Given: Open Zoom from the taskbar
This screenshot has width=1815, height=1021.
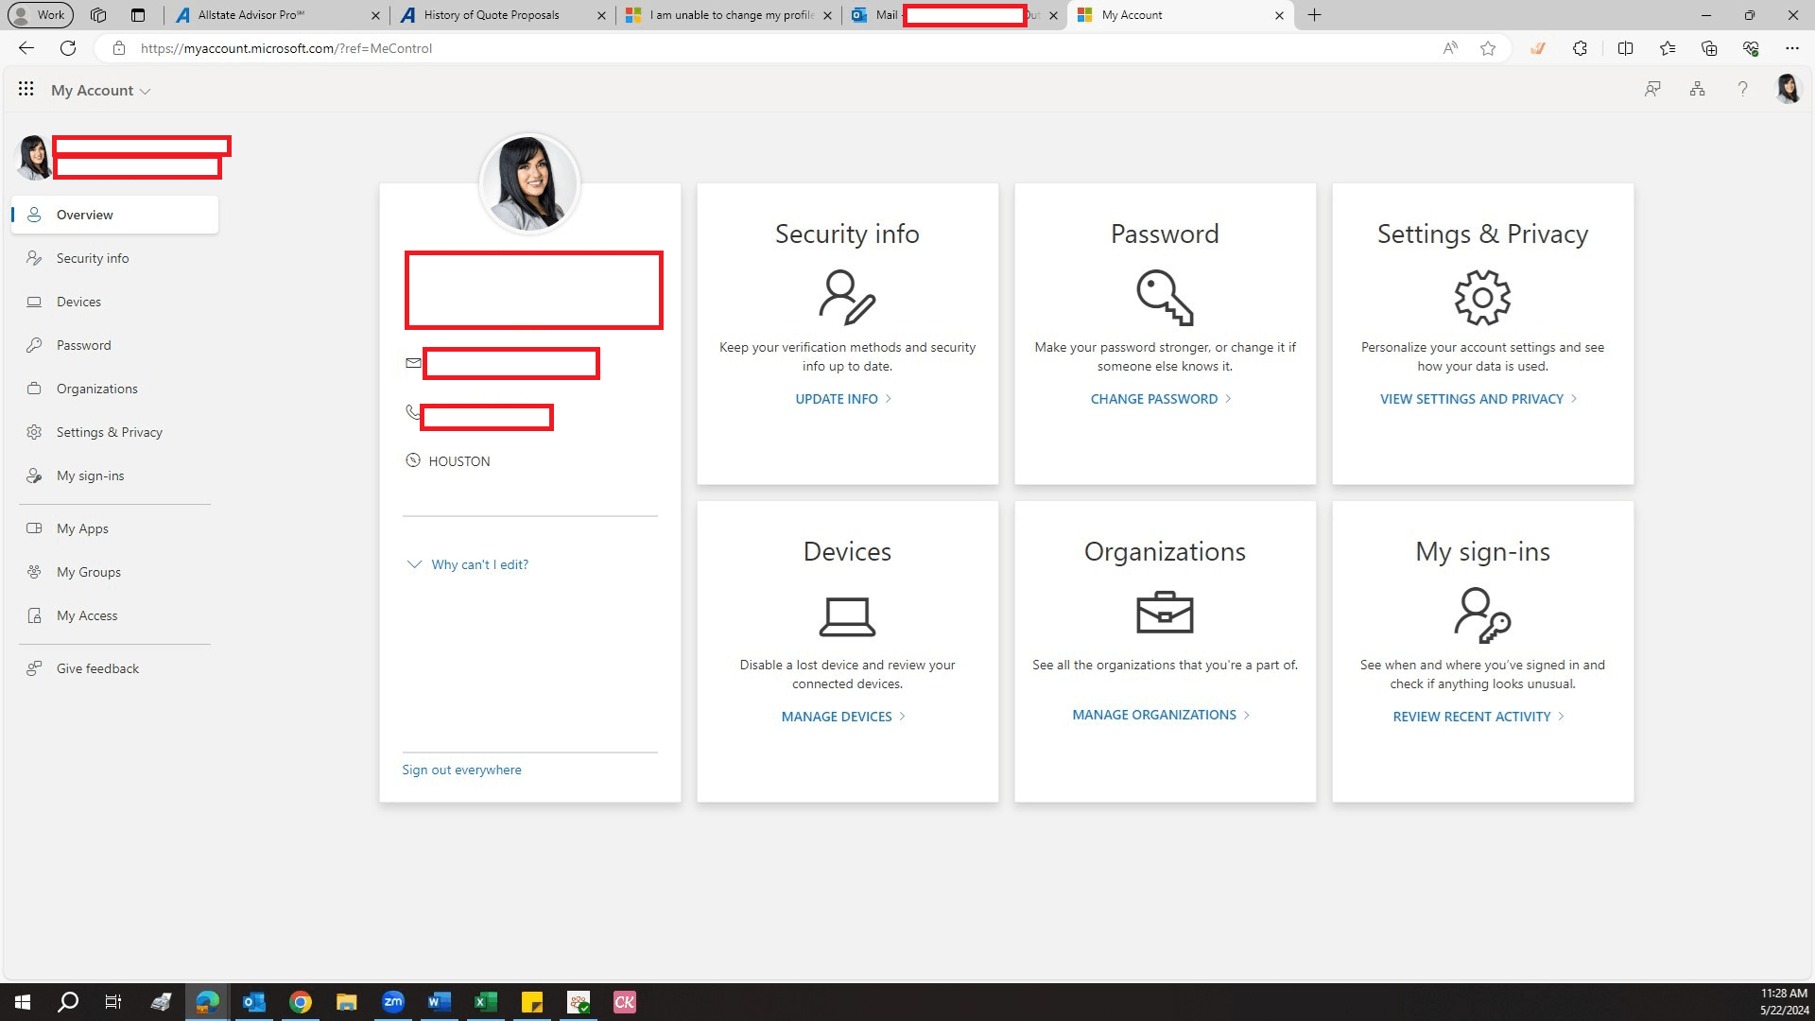Looking at the screenshot, I should click(393, 1002).
